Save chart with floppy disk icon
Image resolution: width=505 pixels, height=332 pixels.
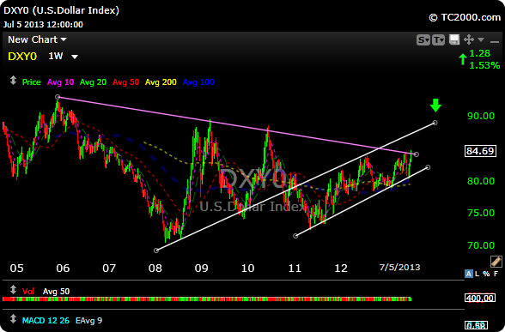pyautogui.click(x=454, y=39)
